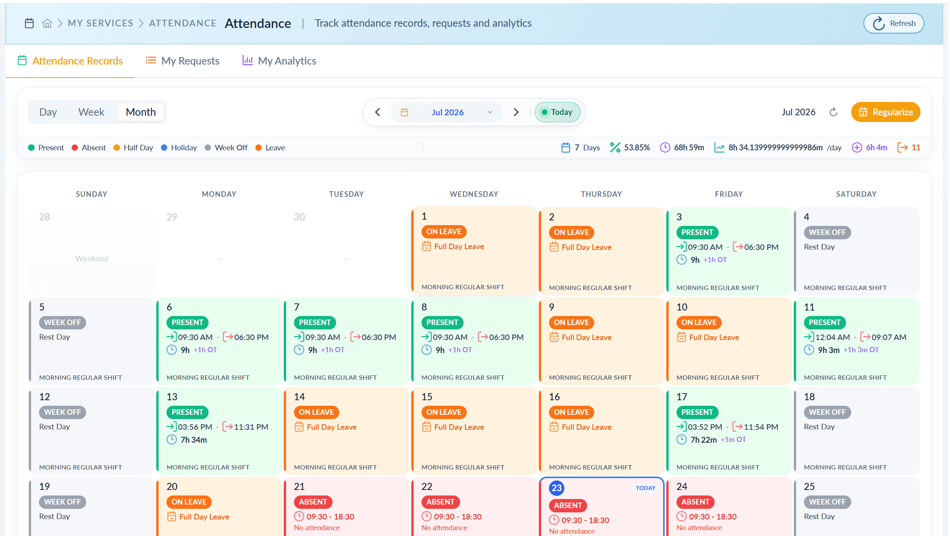Click the Refresh button
950x536 pixels.
tap(894, 23)
